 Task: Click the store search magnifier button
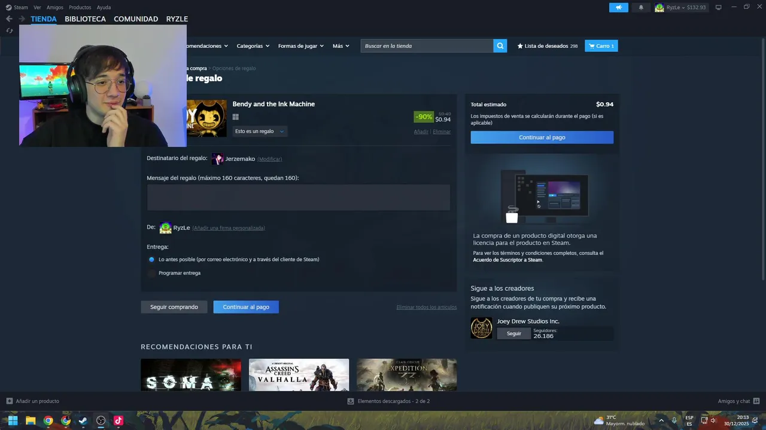pyautogui.click(x=500, y=46)
